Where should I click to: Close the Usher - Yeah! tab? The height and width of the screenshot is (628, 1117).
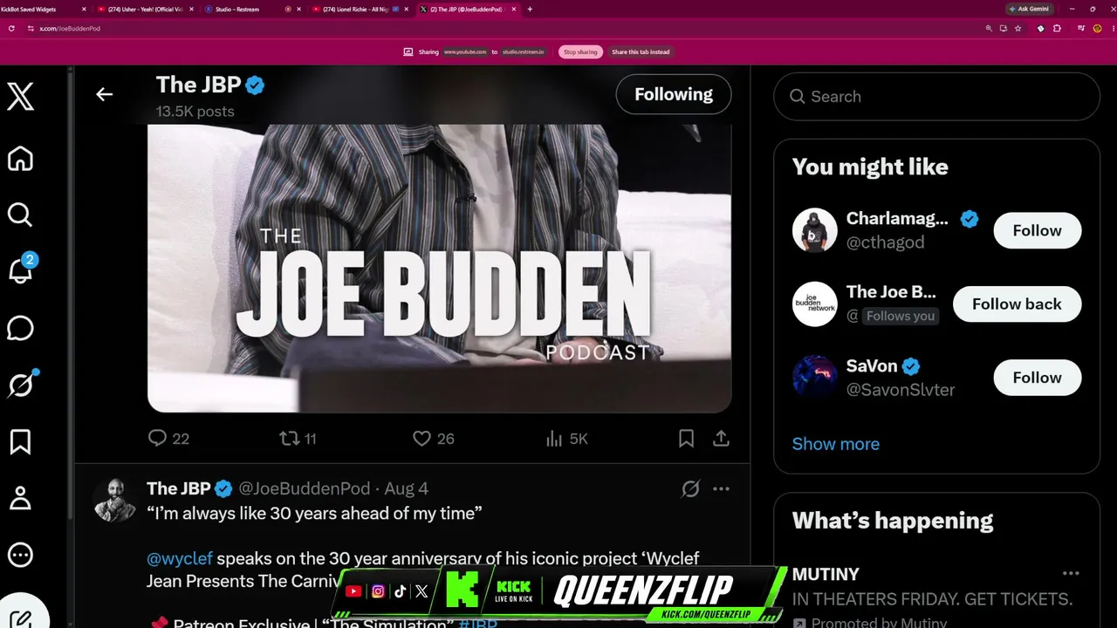pos(192,9)
